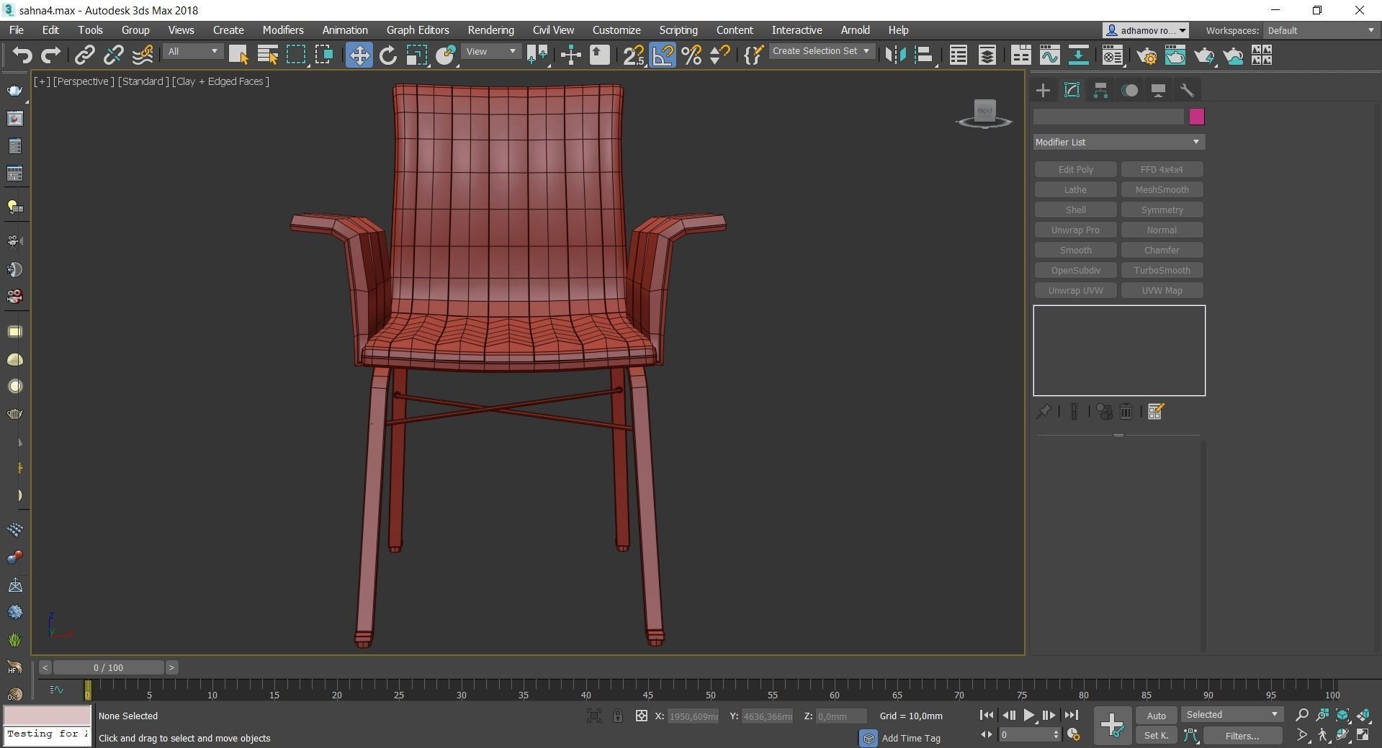Open the Create panel plus tab
This screenshot has height=748, width=1382.
point(1043,90)
